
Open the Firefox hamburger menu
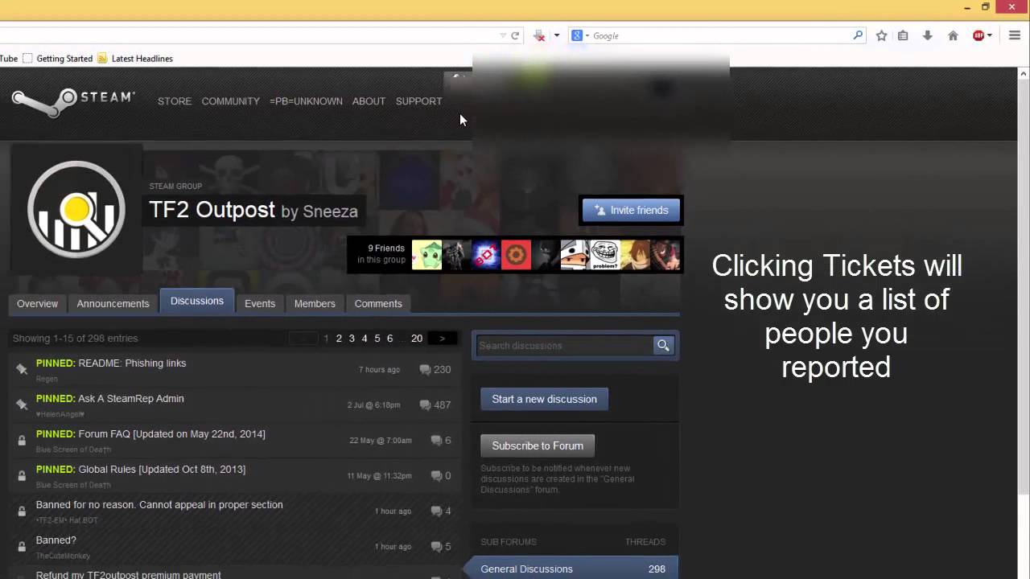click(1015, 35)
